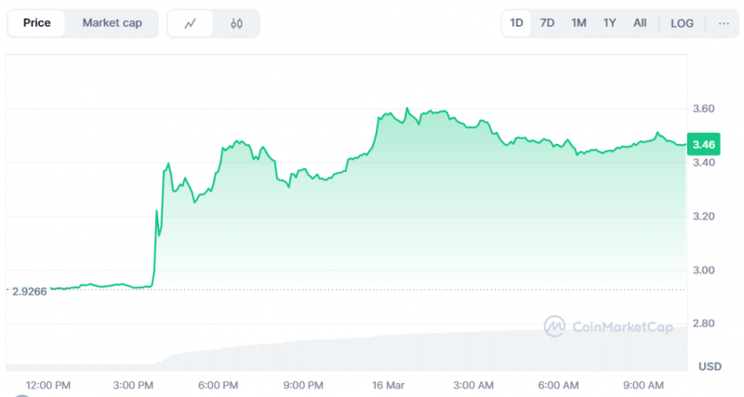
Task: Select the line chart view icon
Action: 191,23
